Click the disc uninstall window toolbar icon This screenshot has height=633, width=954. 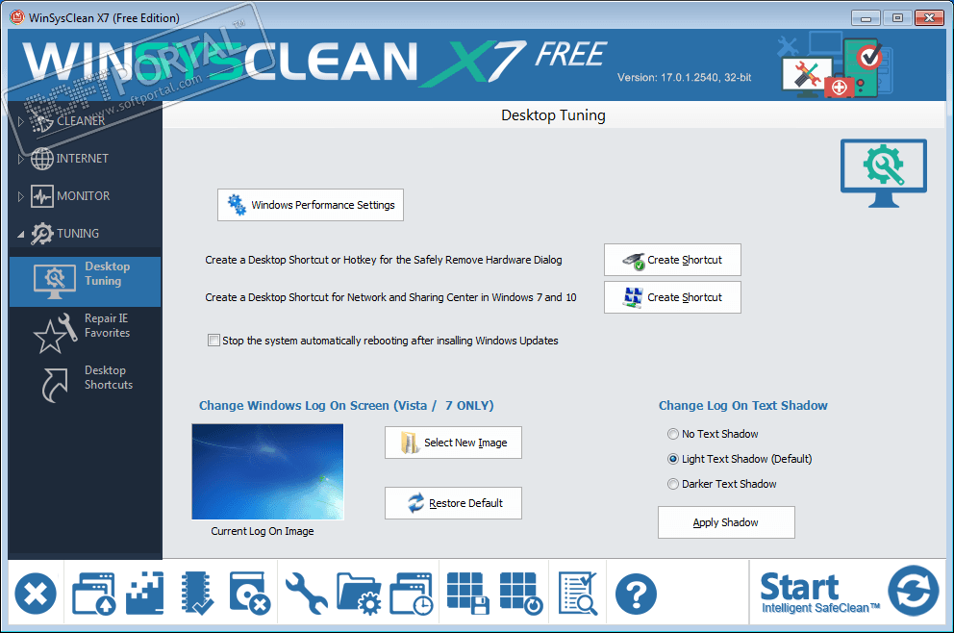coord(249,594)
